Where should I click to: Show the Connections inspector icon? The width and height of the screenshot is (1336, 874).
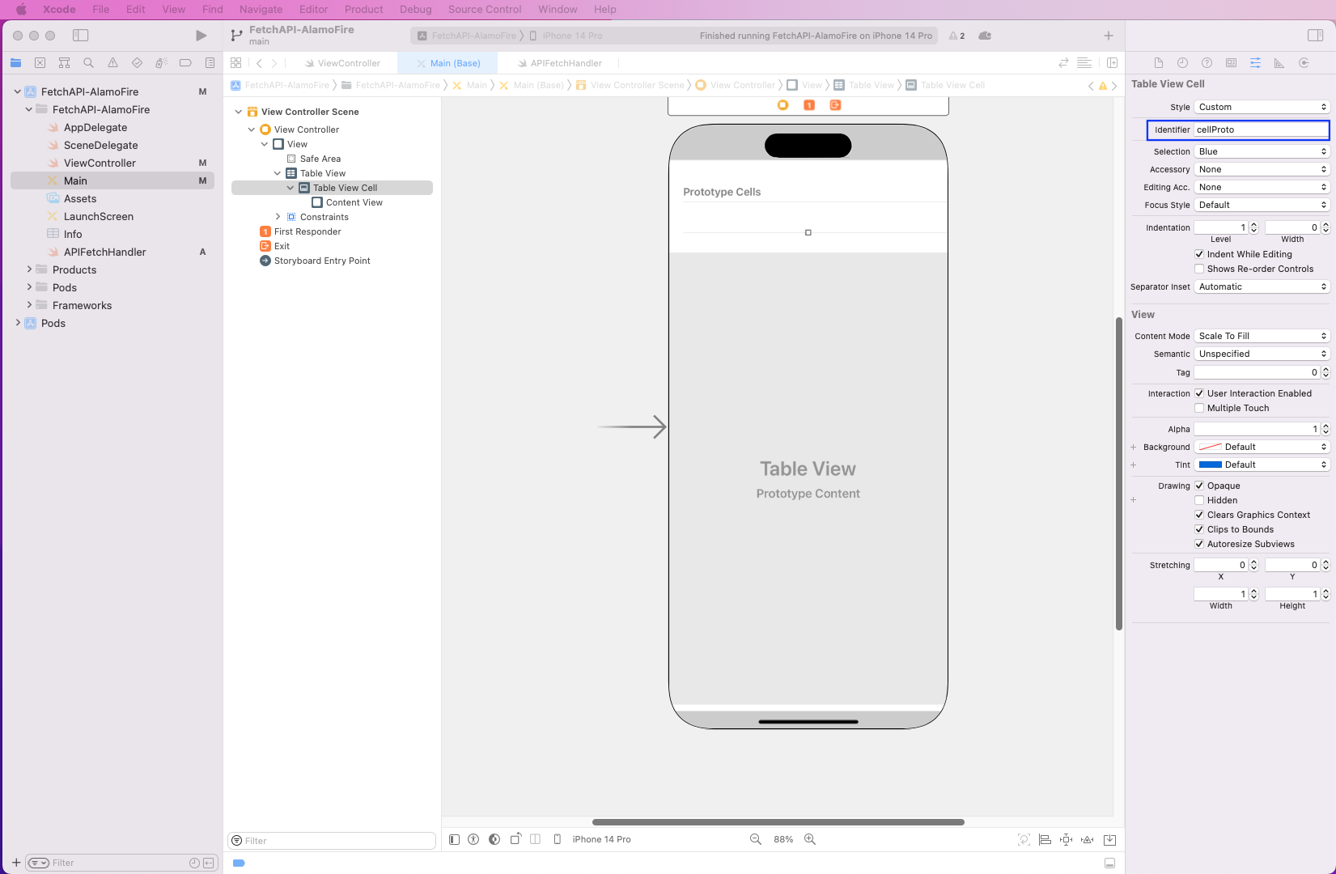1304,63
